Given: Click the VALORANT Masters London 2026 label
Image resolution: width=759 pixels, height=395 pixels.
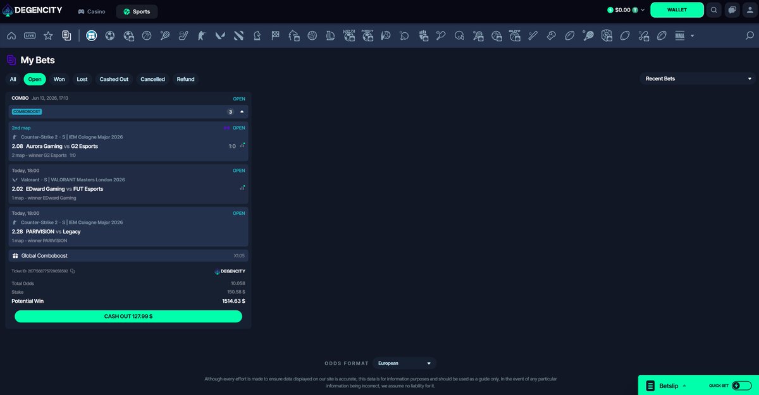Looking at the screenshot, I should click(x=88, y=179).
